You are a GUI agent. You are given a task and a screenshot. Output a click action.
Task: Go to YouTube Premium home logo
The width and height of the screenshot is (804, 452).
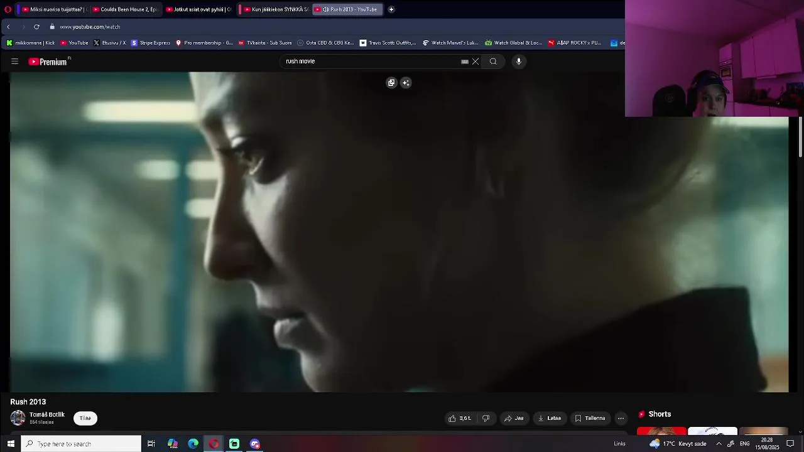pos(48,62)
